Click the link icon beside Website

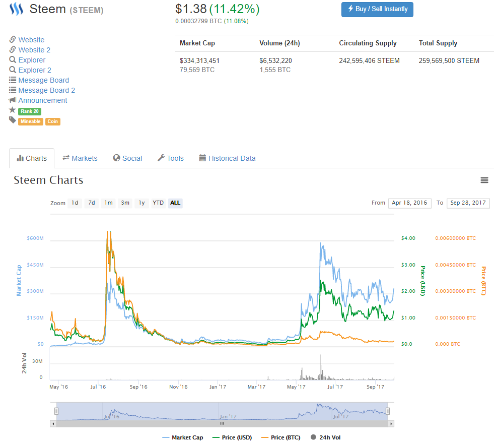click(13, 39)
